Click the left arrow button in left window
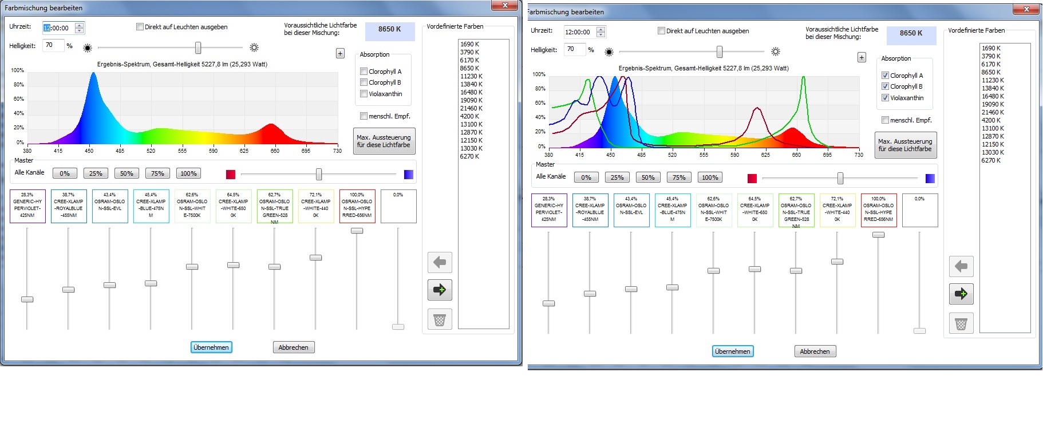The height and width of the screenshot is (427, 1043). point(440,263)
